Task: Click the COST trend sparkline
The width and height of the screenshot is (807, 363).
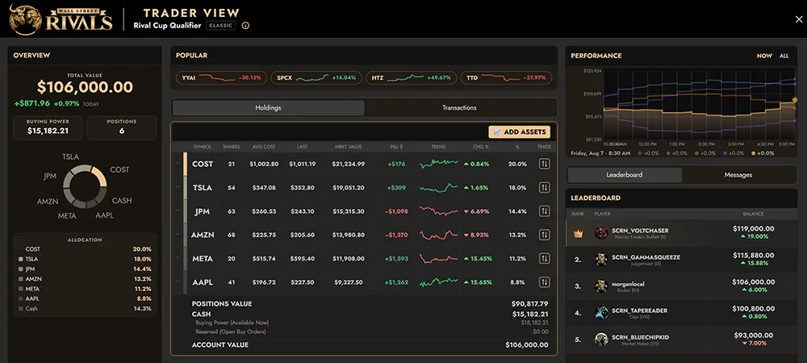Action: tap(438, 164)
